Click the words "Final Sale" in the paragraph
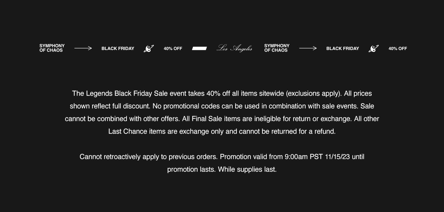Viewport: 444px width, 212px height. [207, 119]
